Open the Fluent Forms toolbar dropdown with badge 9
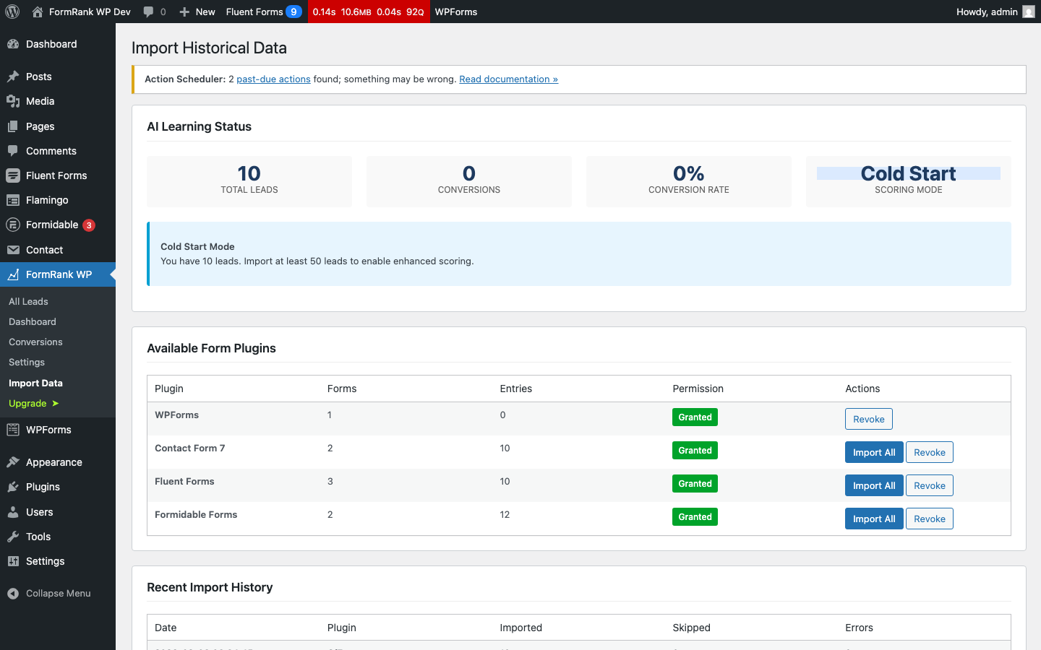The height and width of the screenshot is (650, 1041). 263,12
